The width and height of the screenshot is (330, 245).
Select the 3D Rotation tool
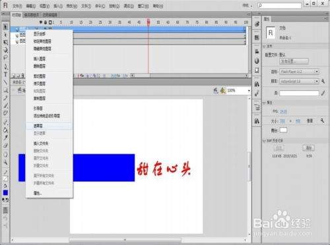point(5,50)
